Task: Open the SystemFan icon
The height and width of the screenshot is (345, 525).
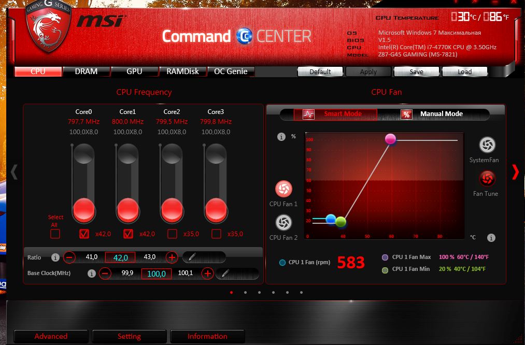Action: coord(487,145)
